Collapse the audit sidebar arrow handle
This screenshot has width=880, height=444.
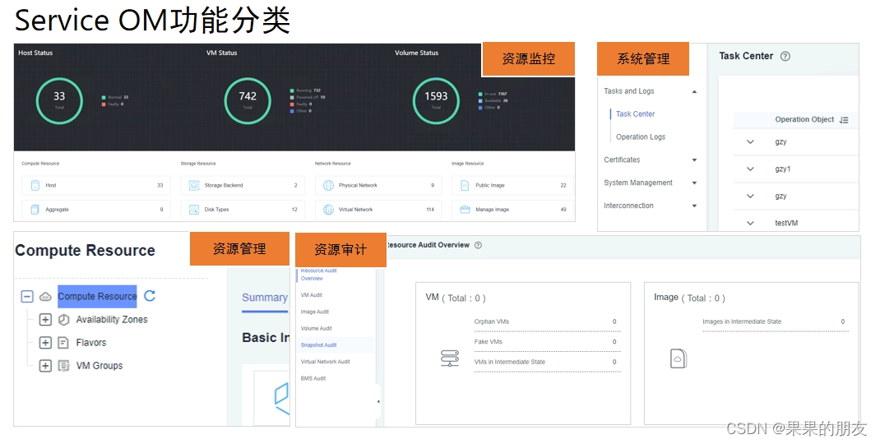point(377,401)
